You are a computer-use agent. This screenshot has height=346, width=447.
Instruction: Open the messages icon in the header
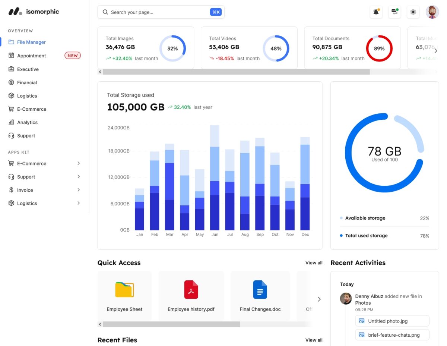tap(394, 12)
